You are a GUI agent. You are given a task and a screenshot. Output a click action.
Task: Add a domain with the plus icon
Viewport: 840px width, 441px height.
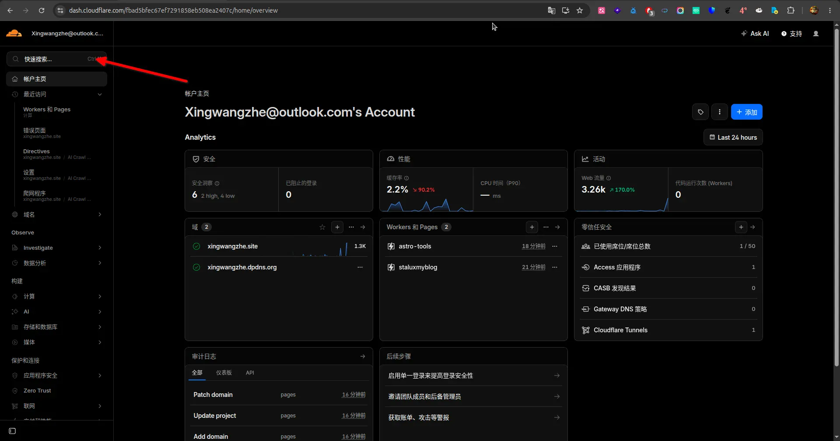tap(337, 227)
